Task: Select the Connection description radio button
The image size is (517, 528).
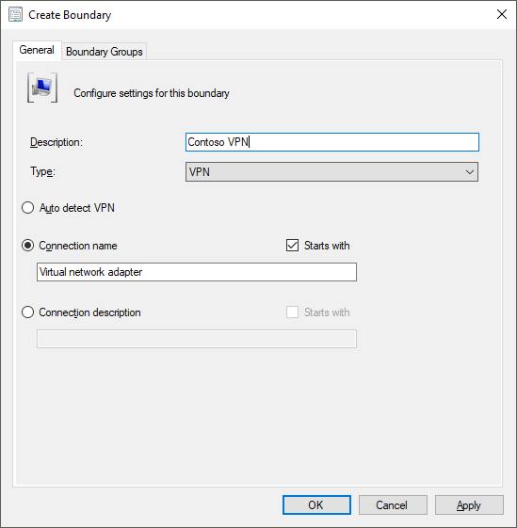Action: (27, 312)
